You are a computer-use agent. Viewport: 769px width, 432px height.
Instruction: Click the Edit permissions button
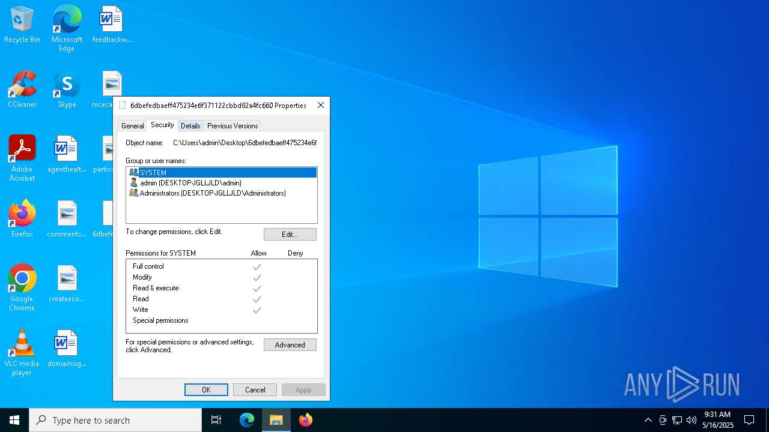point(290,234)
